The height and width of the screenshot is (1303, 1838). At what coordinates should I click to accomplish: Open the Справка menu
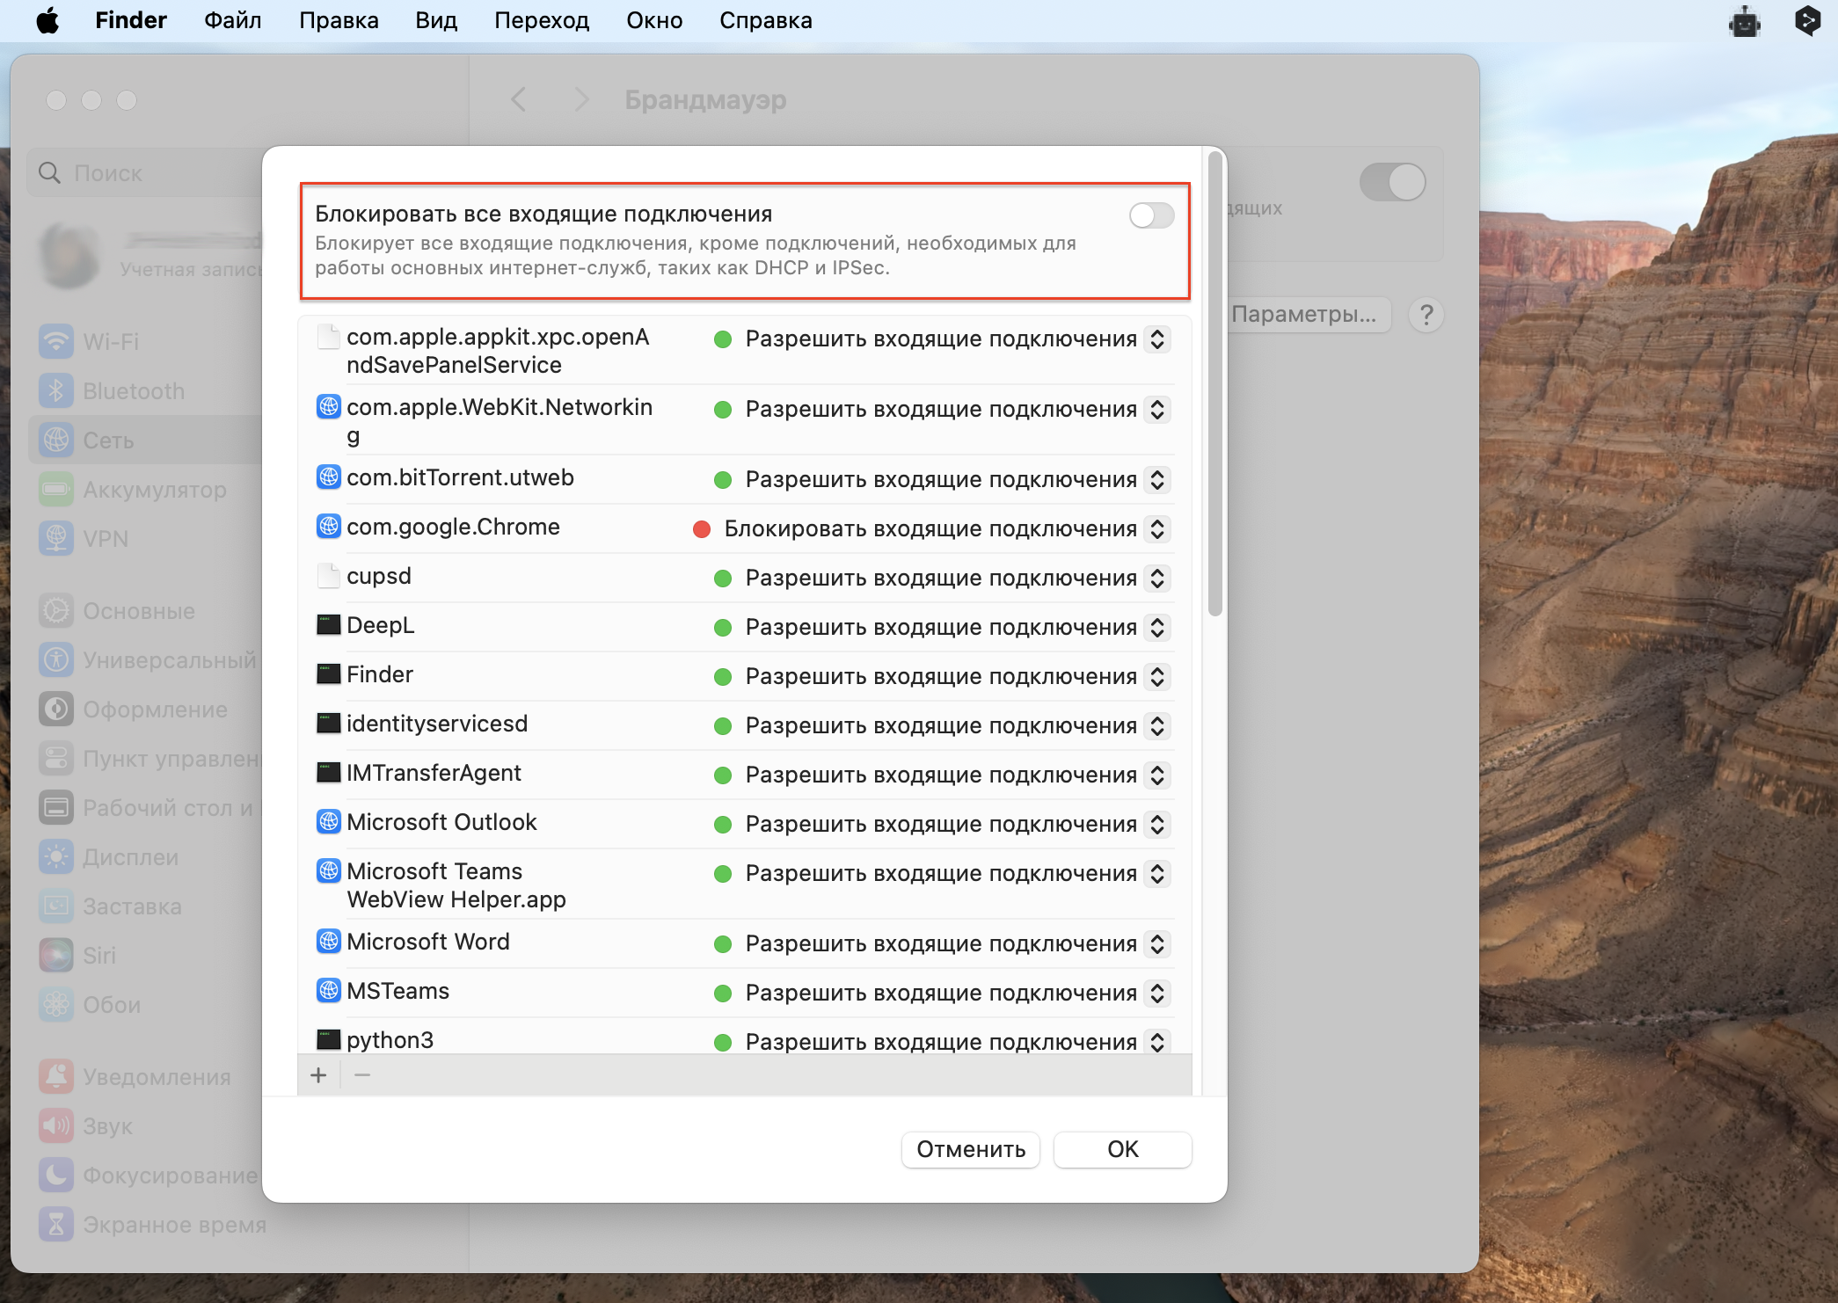click(x=765, y=20)
